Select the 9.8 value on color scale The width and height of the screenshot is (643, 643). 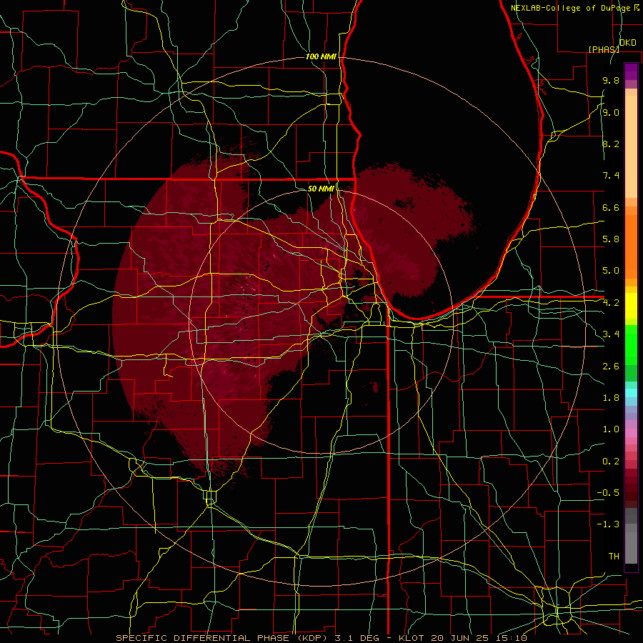611,81
